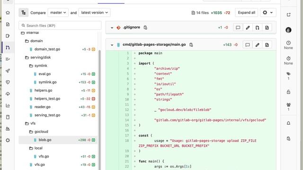Open the Issues sidebar icon
The width and height of the screenshot is (303, 170).
click(x=8, y=36)
